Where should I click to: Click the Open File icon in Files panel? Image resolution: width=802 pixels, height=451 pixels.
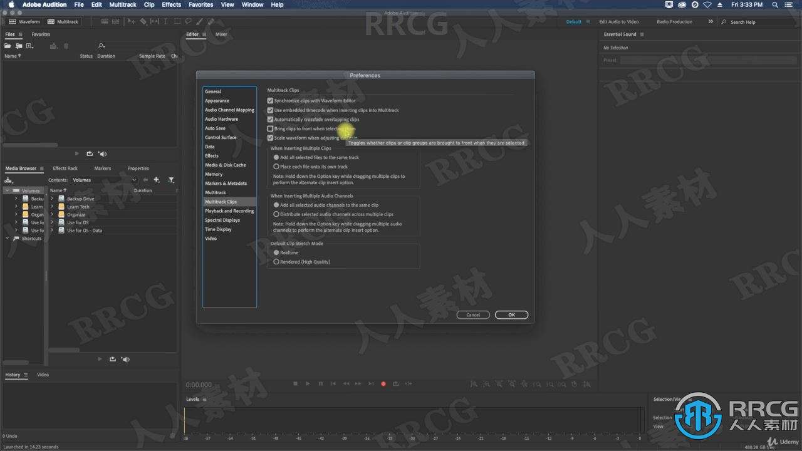pos(8,46)
